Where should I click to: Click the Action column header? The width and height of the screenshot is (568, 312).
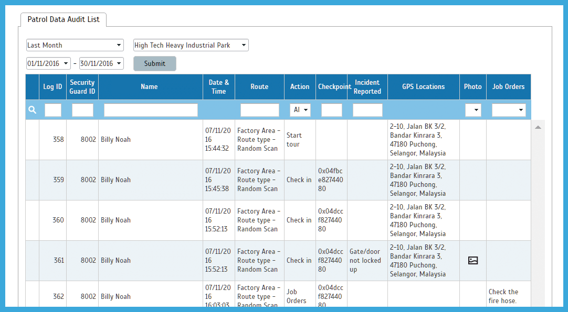tap(300, 87)
